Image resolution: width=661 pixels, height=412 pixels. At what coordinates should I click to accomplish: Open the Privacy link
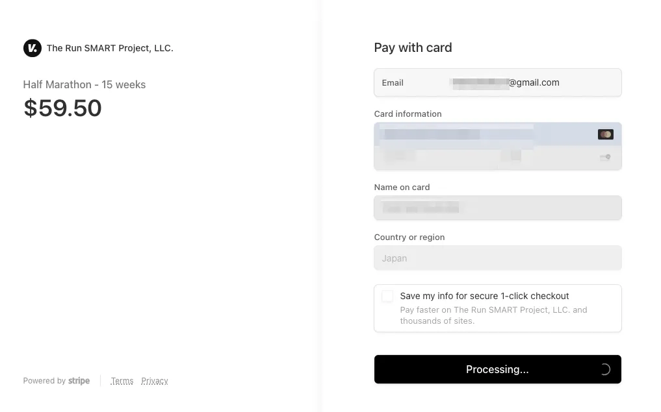coord(155,381)
